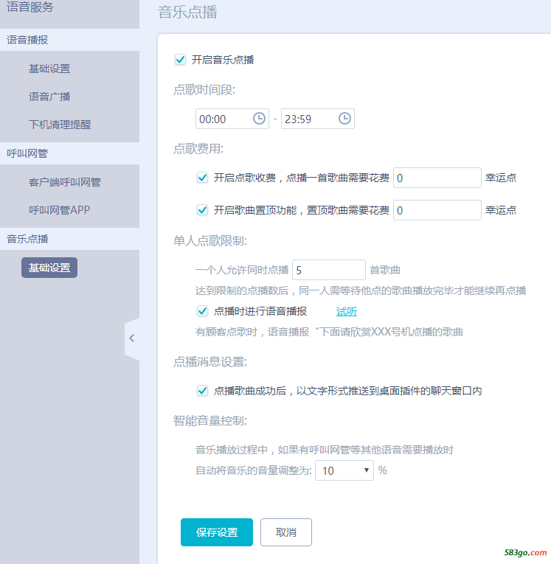551x564 pixels.
Task: Click the simultaneous song limit input field
Action: [x=329, y=270]
